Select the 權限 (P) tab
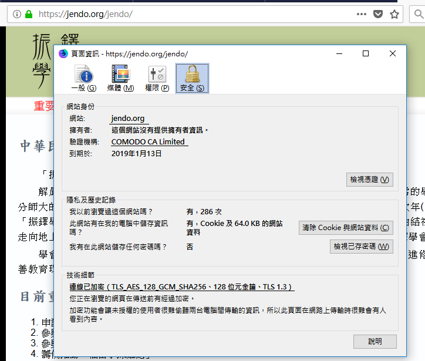This screenshot has width=425, height=361. (x=157, y=79)
